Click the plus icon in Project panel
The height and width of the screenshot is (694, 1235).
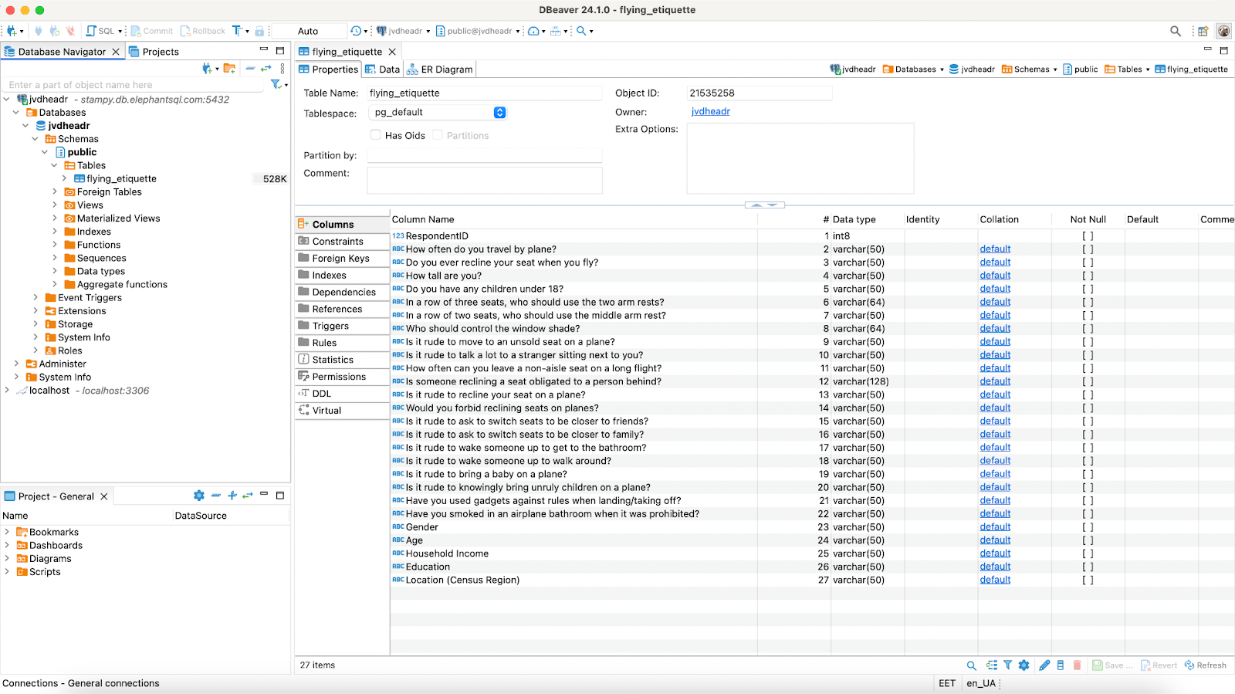click(x=232, y=496)
